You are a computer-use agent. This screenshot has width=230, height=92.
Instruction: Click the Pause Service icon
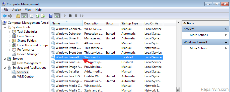click(x=76, y=16)
